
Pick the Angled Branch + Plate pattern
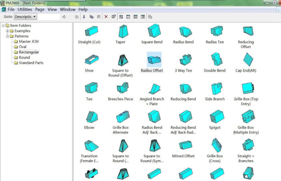click(152, 94)
